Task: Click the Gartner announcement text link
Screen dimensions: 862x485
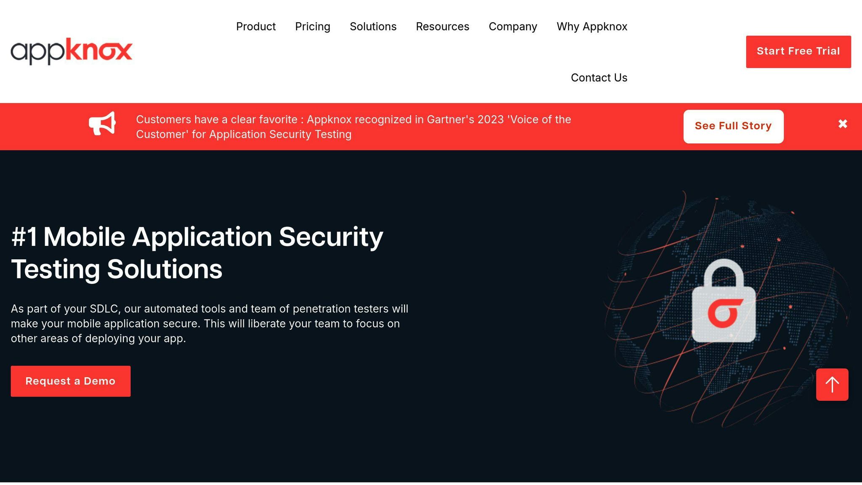Action: [354, 127]
